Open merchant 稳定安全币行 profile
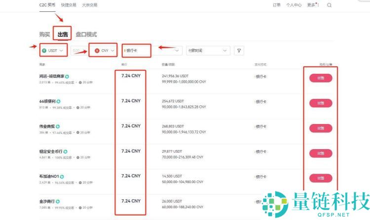This screenshot has height=220, width=370. click(x=51, y=152)
